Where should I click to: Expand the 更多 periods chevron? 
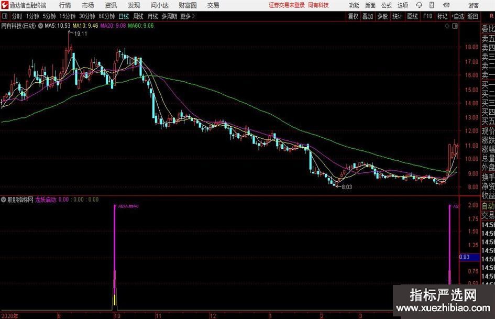tap(193, 16)
